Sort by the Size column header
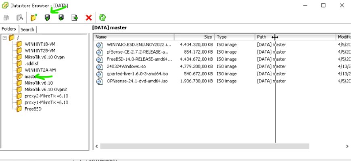 [194, 37]
